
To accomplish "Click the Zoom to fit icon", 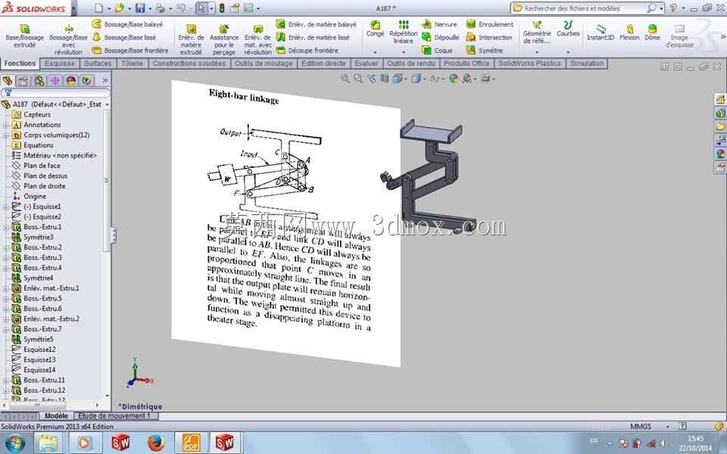I will [x=345, y=79].
